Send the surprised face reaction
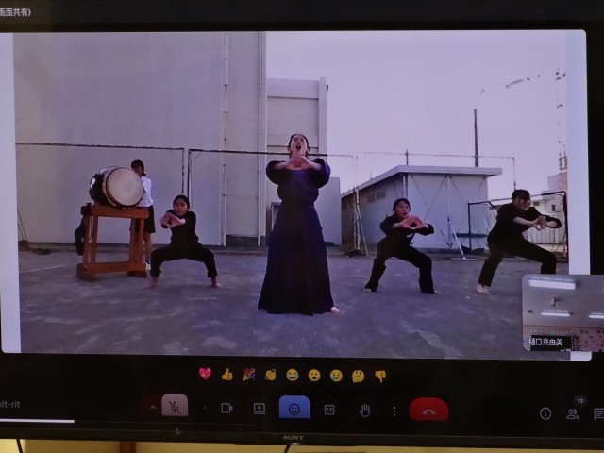The height and width of the screenshot is (453, 604). click(314, 375)
